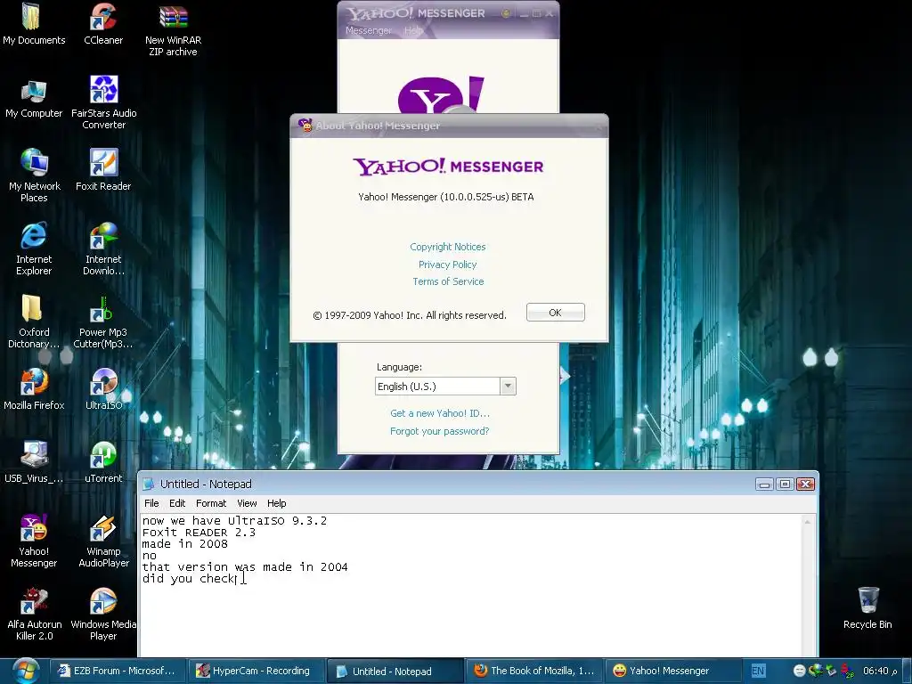The height and width of the screenshot is (684, 912).
Task: Click Notepad vertical scrollbar up arrow
Action: tap(807, 522)
